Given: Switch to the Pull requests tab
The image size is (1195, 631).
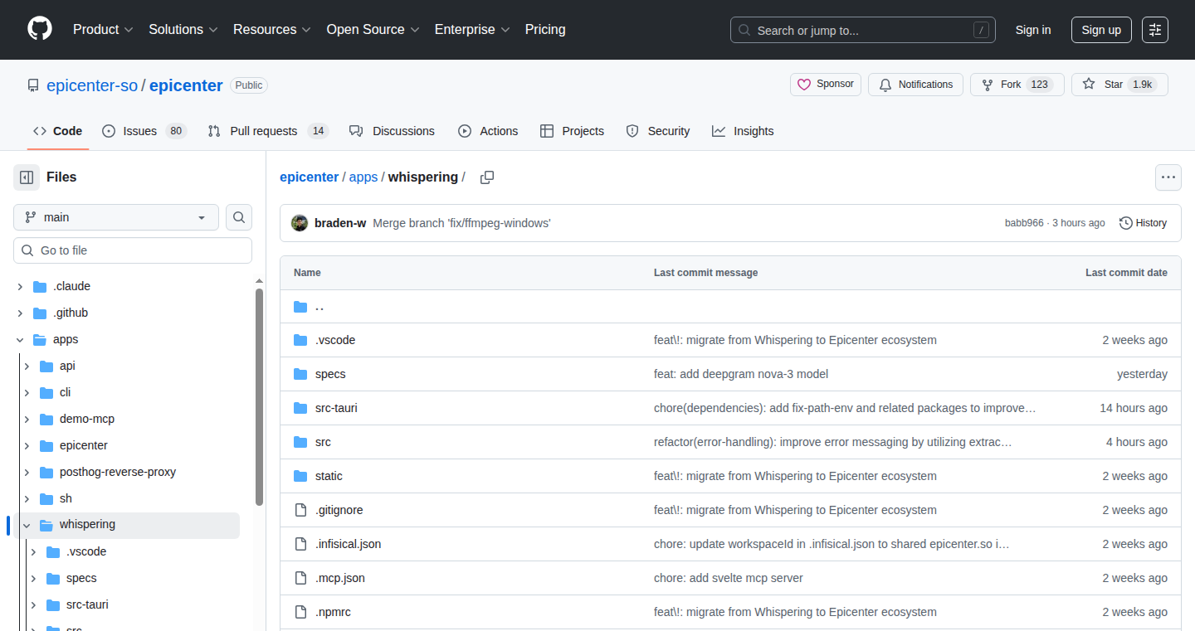Looking at the screenshot, I should point(268,131).
